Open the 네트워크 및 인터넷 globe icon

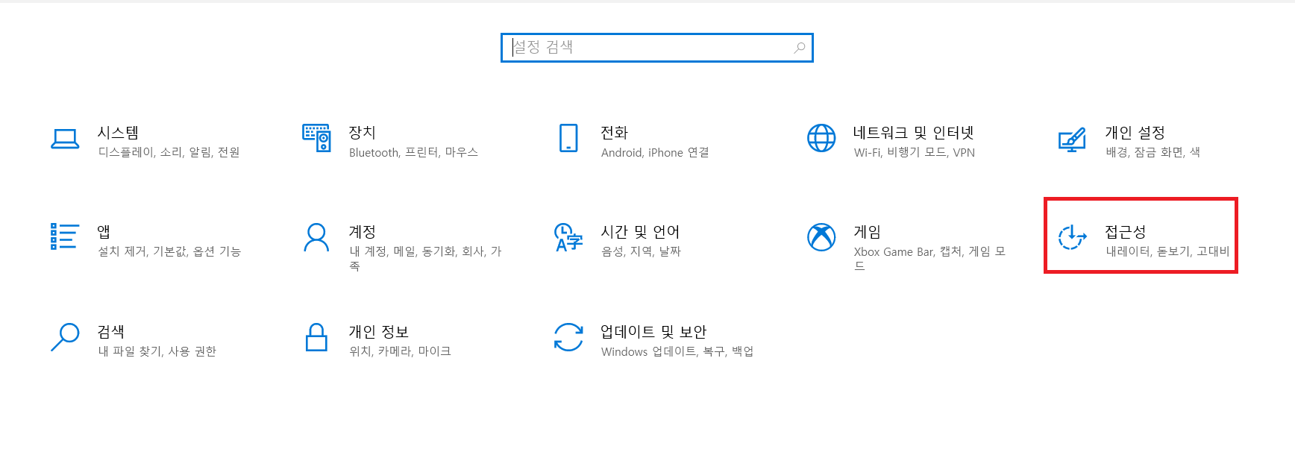821,138
